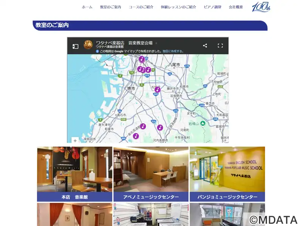This screenshot has width=302, height=226.
Task: Click the 堺市 label on map
Action: pos(131,89)
